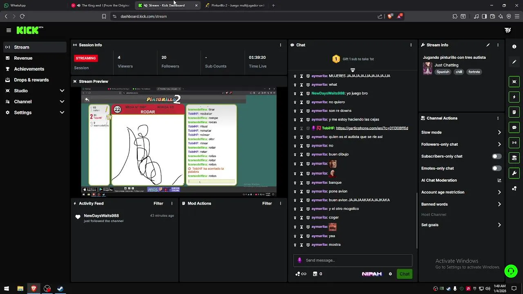Click the NIPAH identity badge
The width and height of the screenshot is (523, 294).
[372, 274]
